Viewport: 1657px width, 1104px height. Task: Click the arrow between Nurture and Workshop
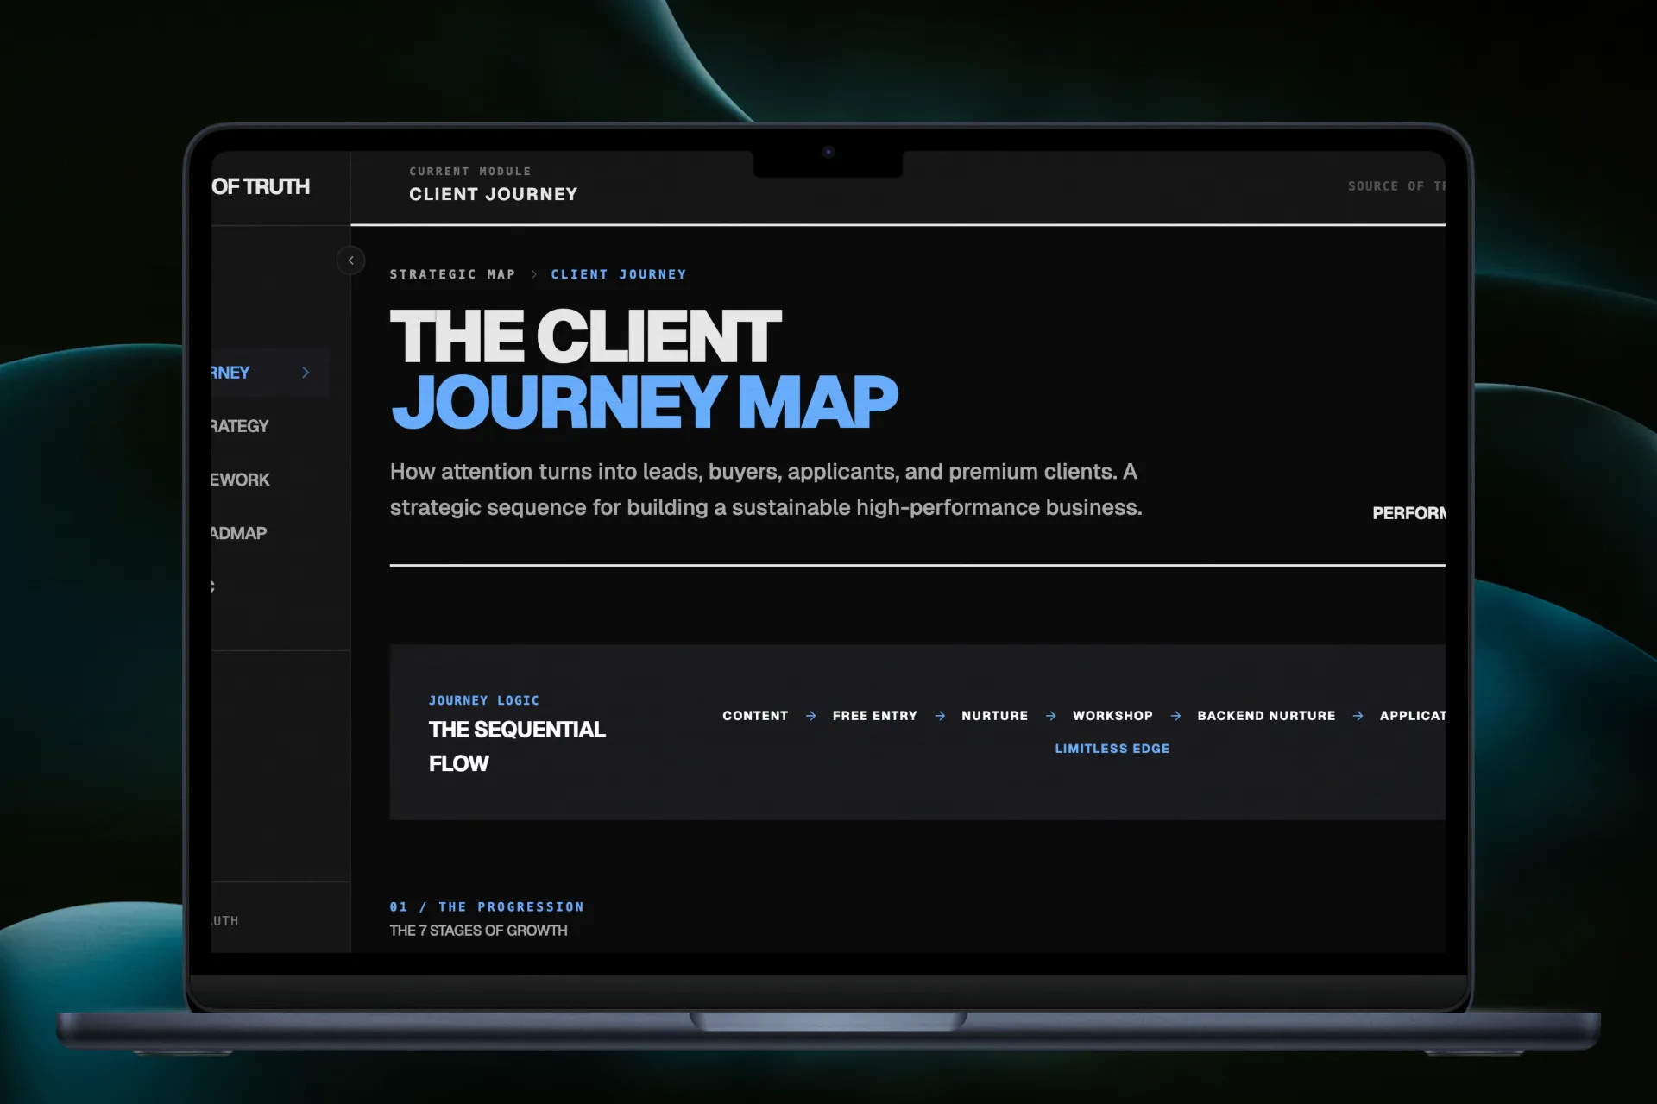tap(1050, 716)
